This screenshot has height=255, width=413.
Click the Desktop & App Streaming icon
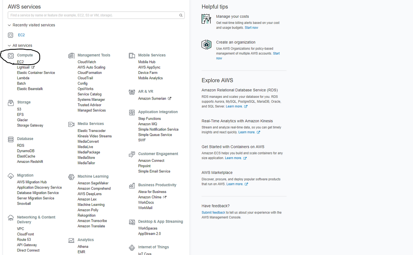point(132,222)
